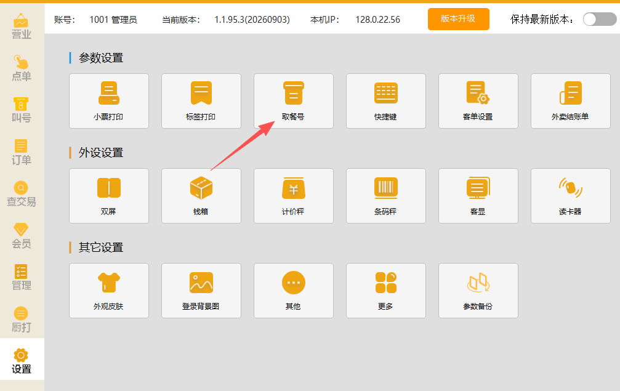Click the 其它设置 section heading

pos(101,248)
